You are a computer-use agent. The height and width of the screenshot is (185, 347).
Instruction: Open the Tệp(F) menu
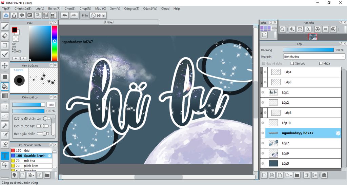(6, 8)
